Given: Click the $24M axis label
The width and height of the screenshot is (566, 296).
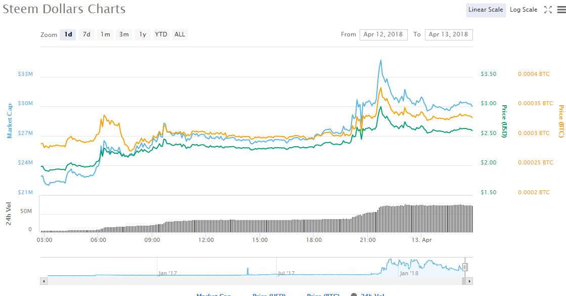Looking at the screenshot, I should pyautogui.click(x=25, y=162).
